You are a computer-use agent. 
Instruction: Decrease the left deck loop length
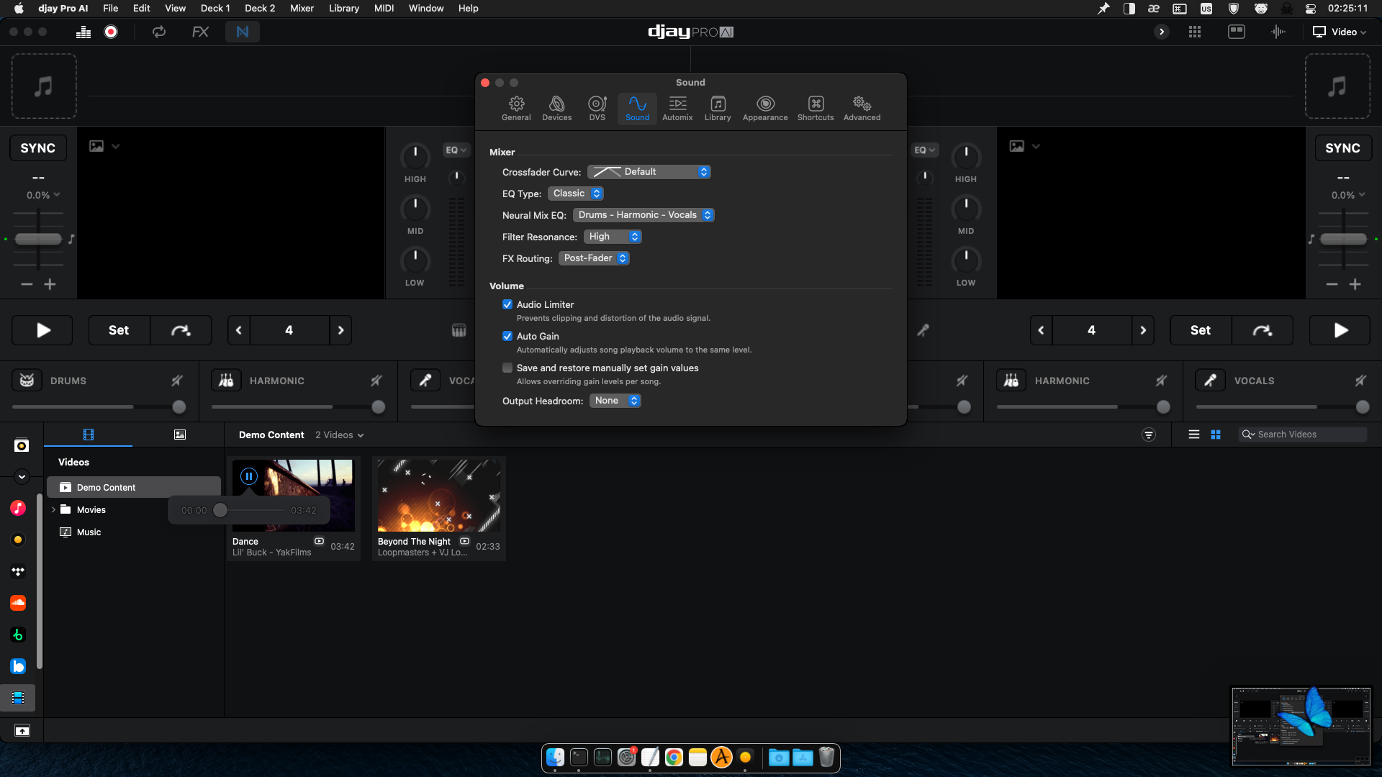click(x=238, y=330)
